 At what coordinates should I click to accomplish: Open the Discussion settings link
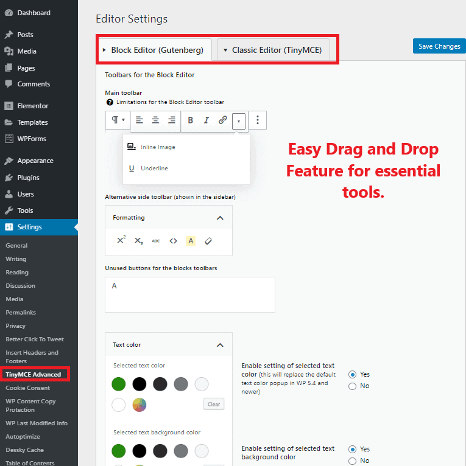coord(20,285)
